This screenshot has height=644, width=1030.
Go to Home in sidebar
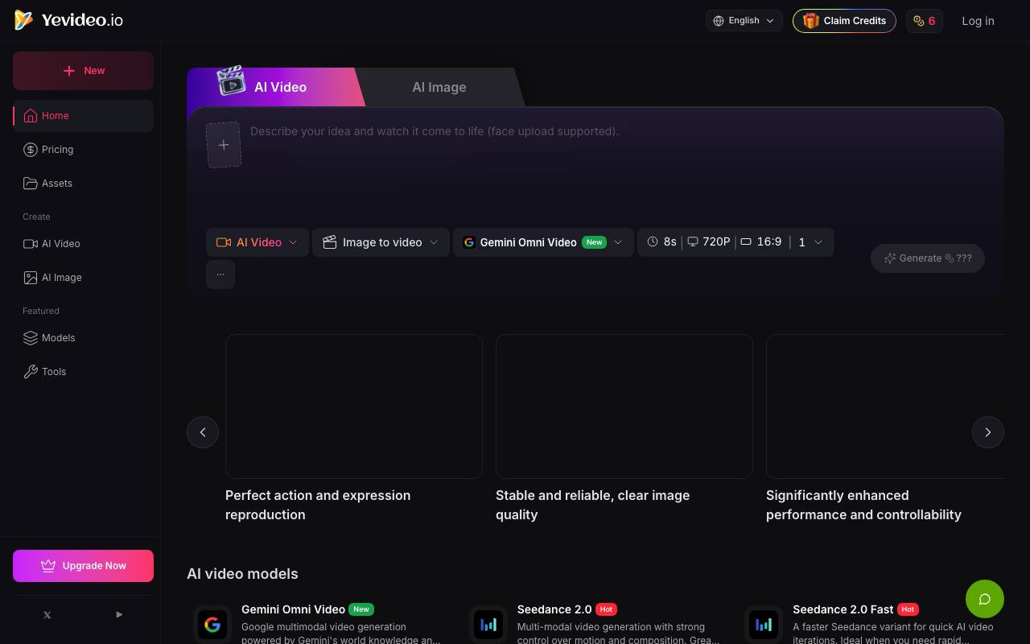[x=84, y=116]
